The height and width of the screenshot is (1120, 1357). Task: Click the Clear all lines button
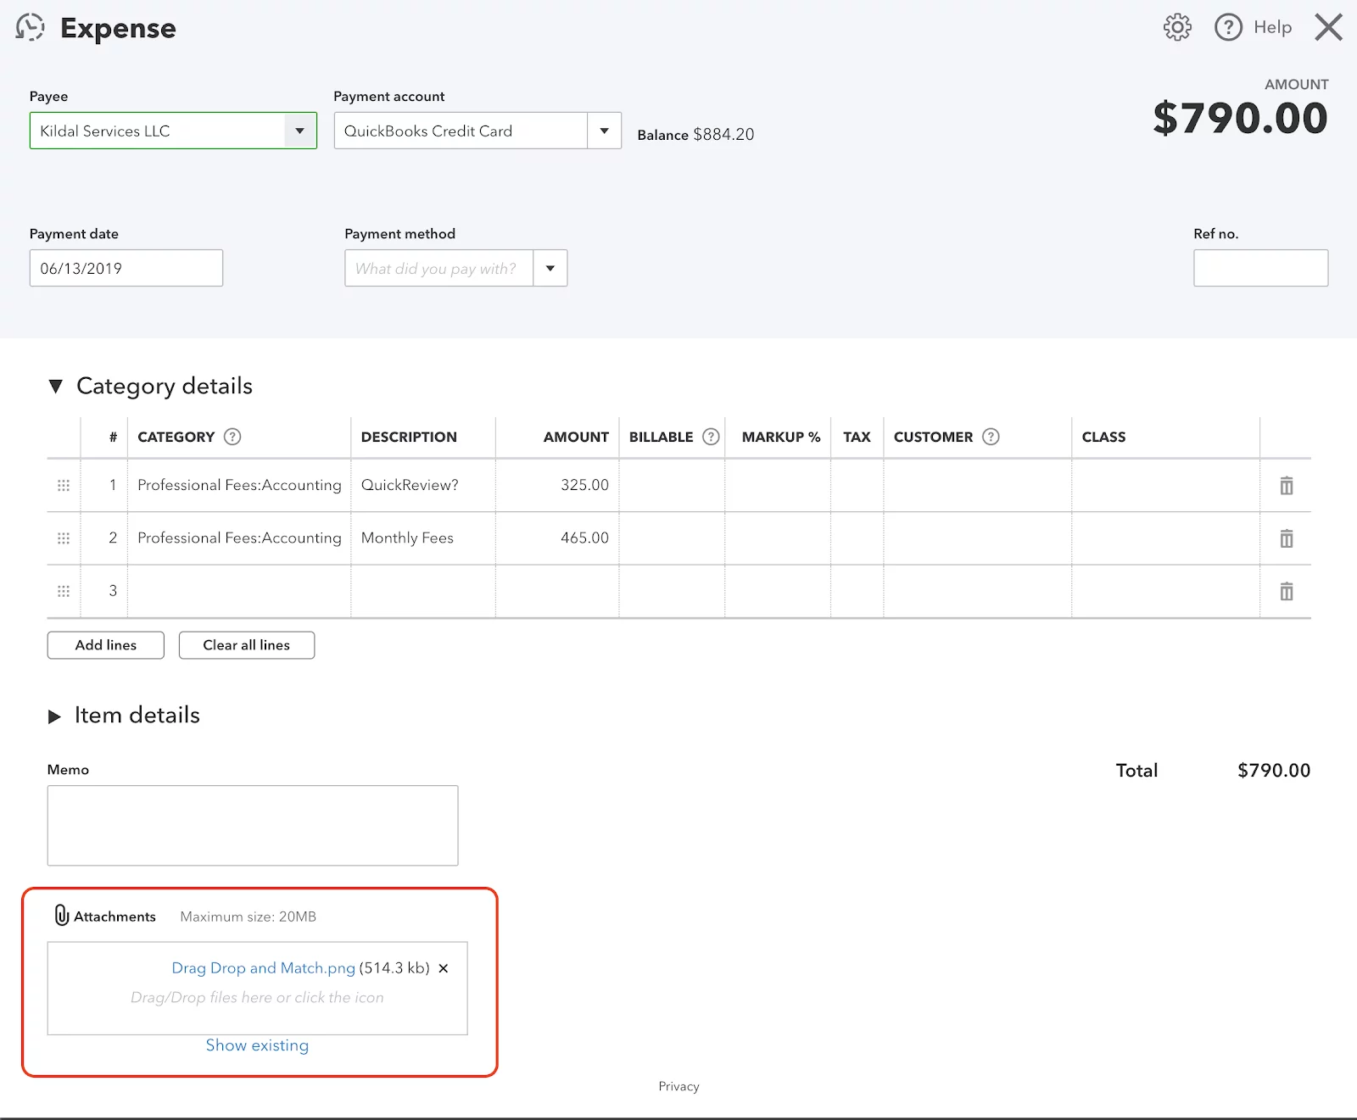246,644
